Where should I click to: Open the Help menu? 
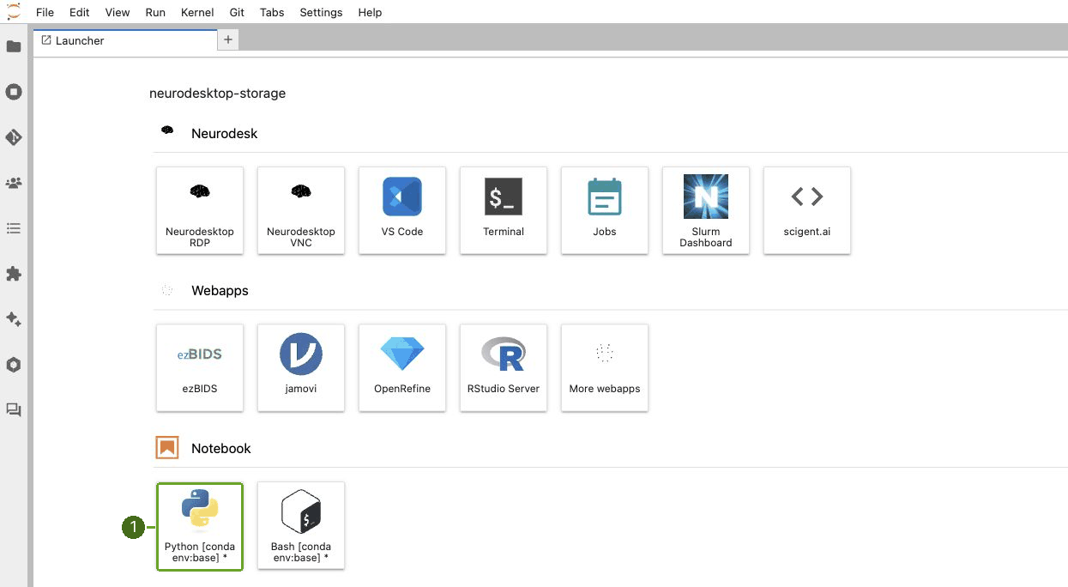point(370,12)
